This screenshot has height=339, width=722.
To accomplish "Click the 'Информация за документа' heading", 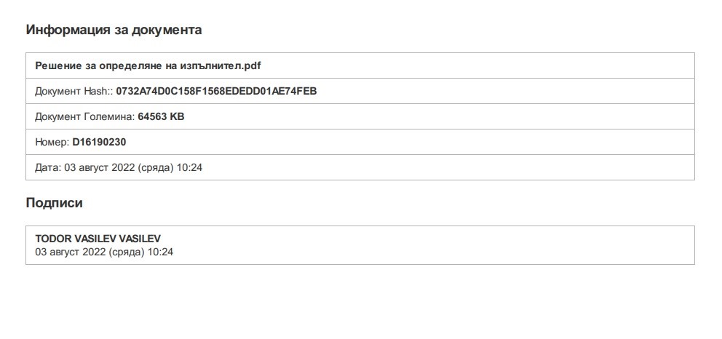I will point(114,30).
